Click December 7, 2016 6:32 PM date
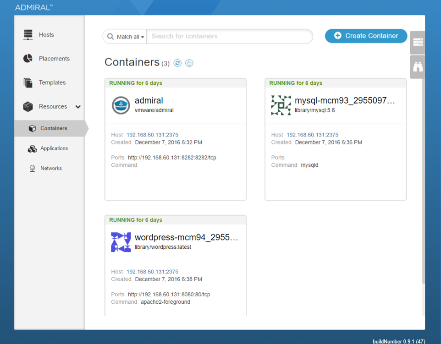The width and height of the screenshot is (441, 344). 168,142
